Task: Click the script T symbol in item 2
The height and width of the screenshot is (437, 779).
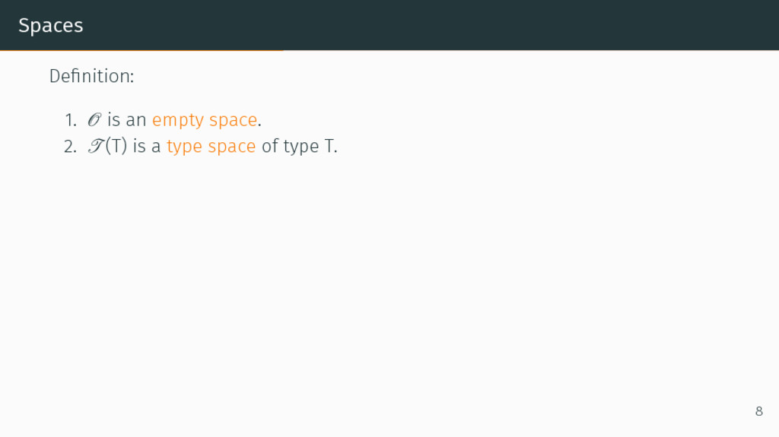Action: pos(94,146)
